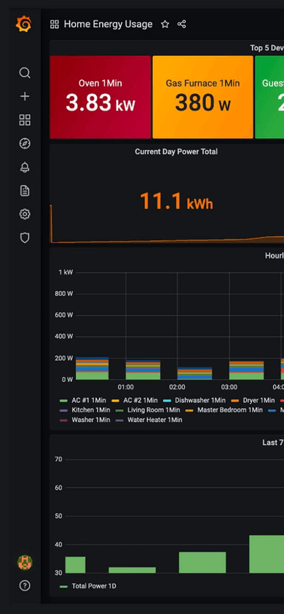Click the Create plus icon in sidebar
This screenshot has width=284, height=614.
click(x=25, y=96)
